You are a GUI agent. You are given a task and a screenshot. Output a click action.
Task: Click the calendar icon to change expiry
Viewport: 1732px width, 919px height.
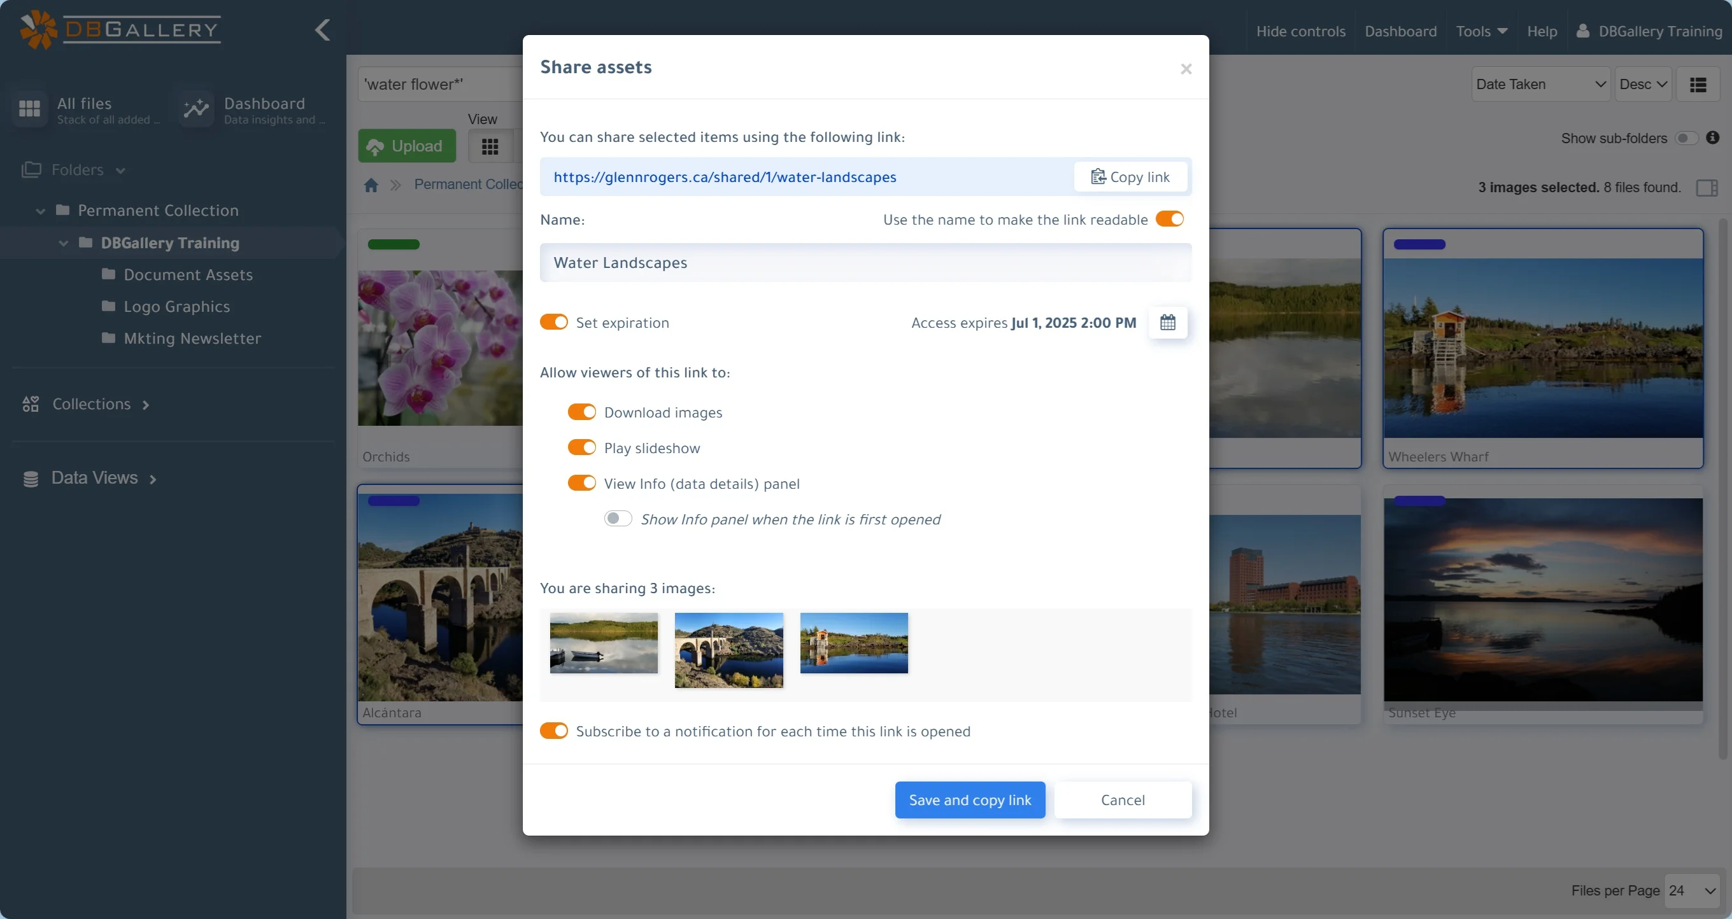[x=1167, y=321]
